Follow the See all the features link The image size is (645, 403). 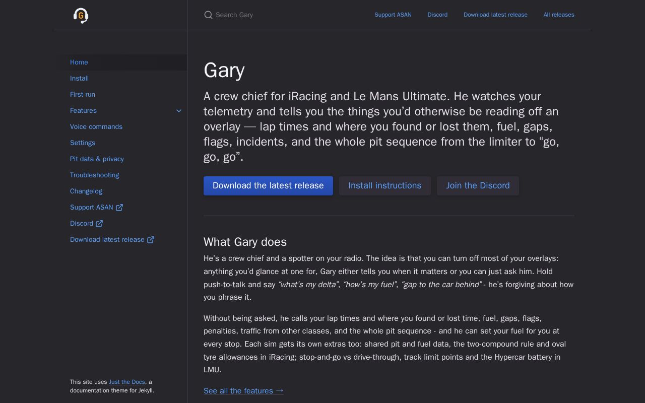coord(244,391)
